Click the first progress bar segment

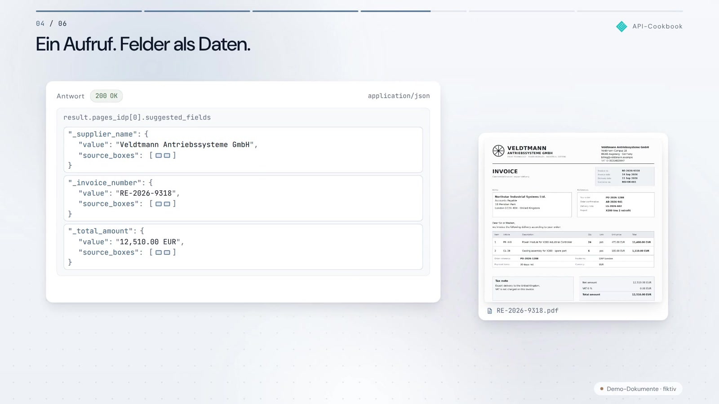[89, 11]
